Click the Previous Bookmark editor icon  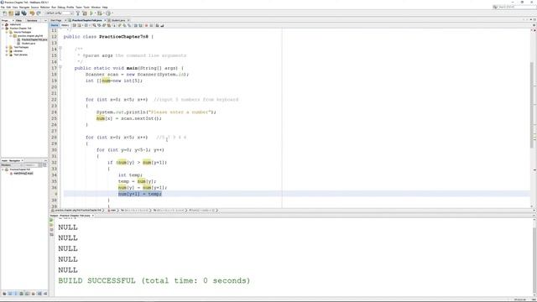119,25
